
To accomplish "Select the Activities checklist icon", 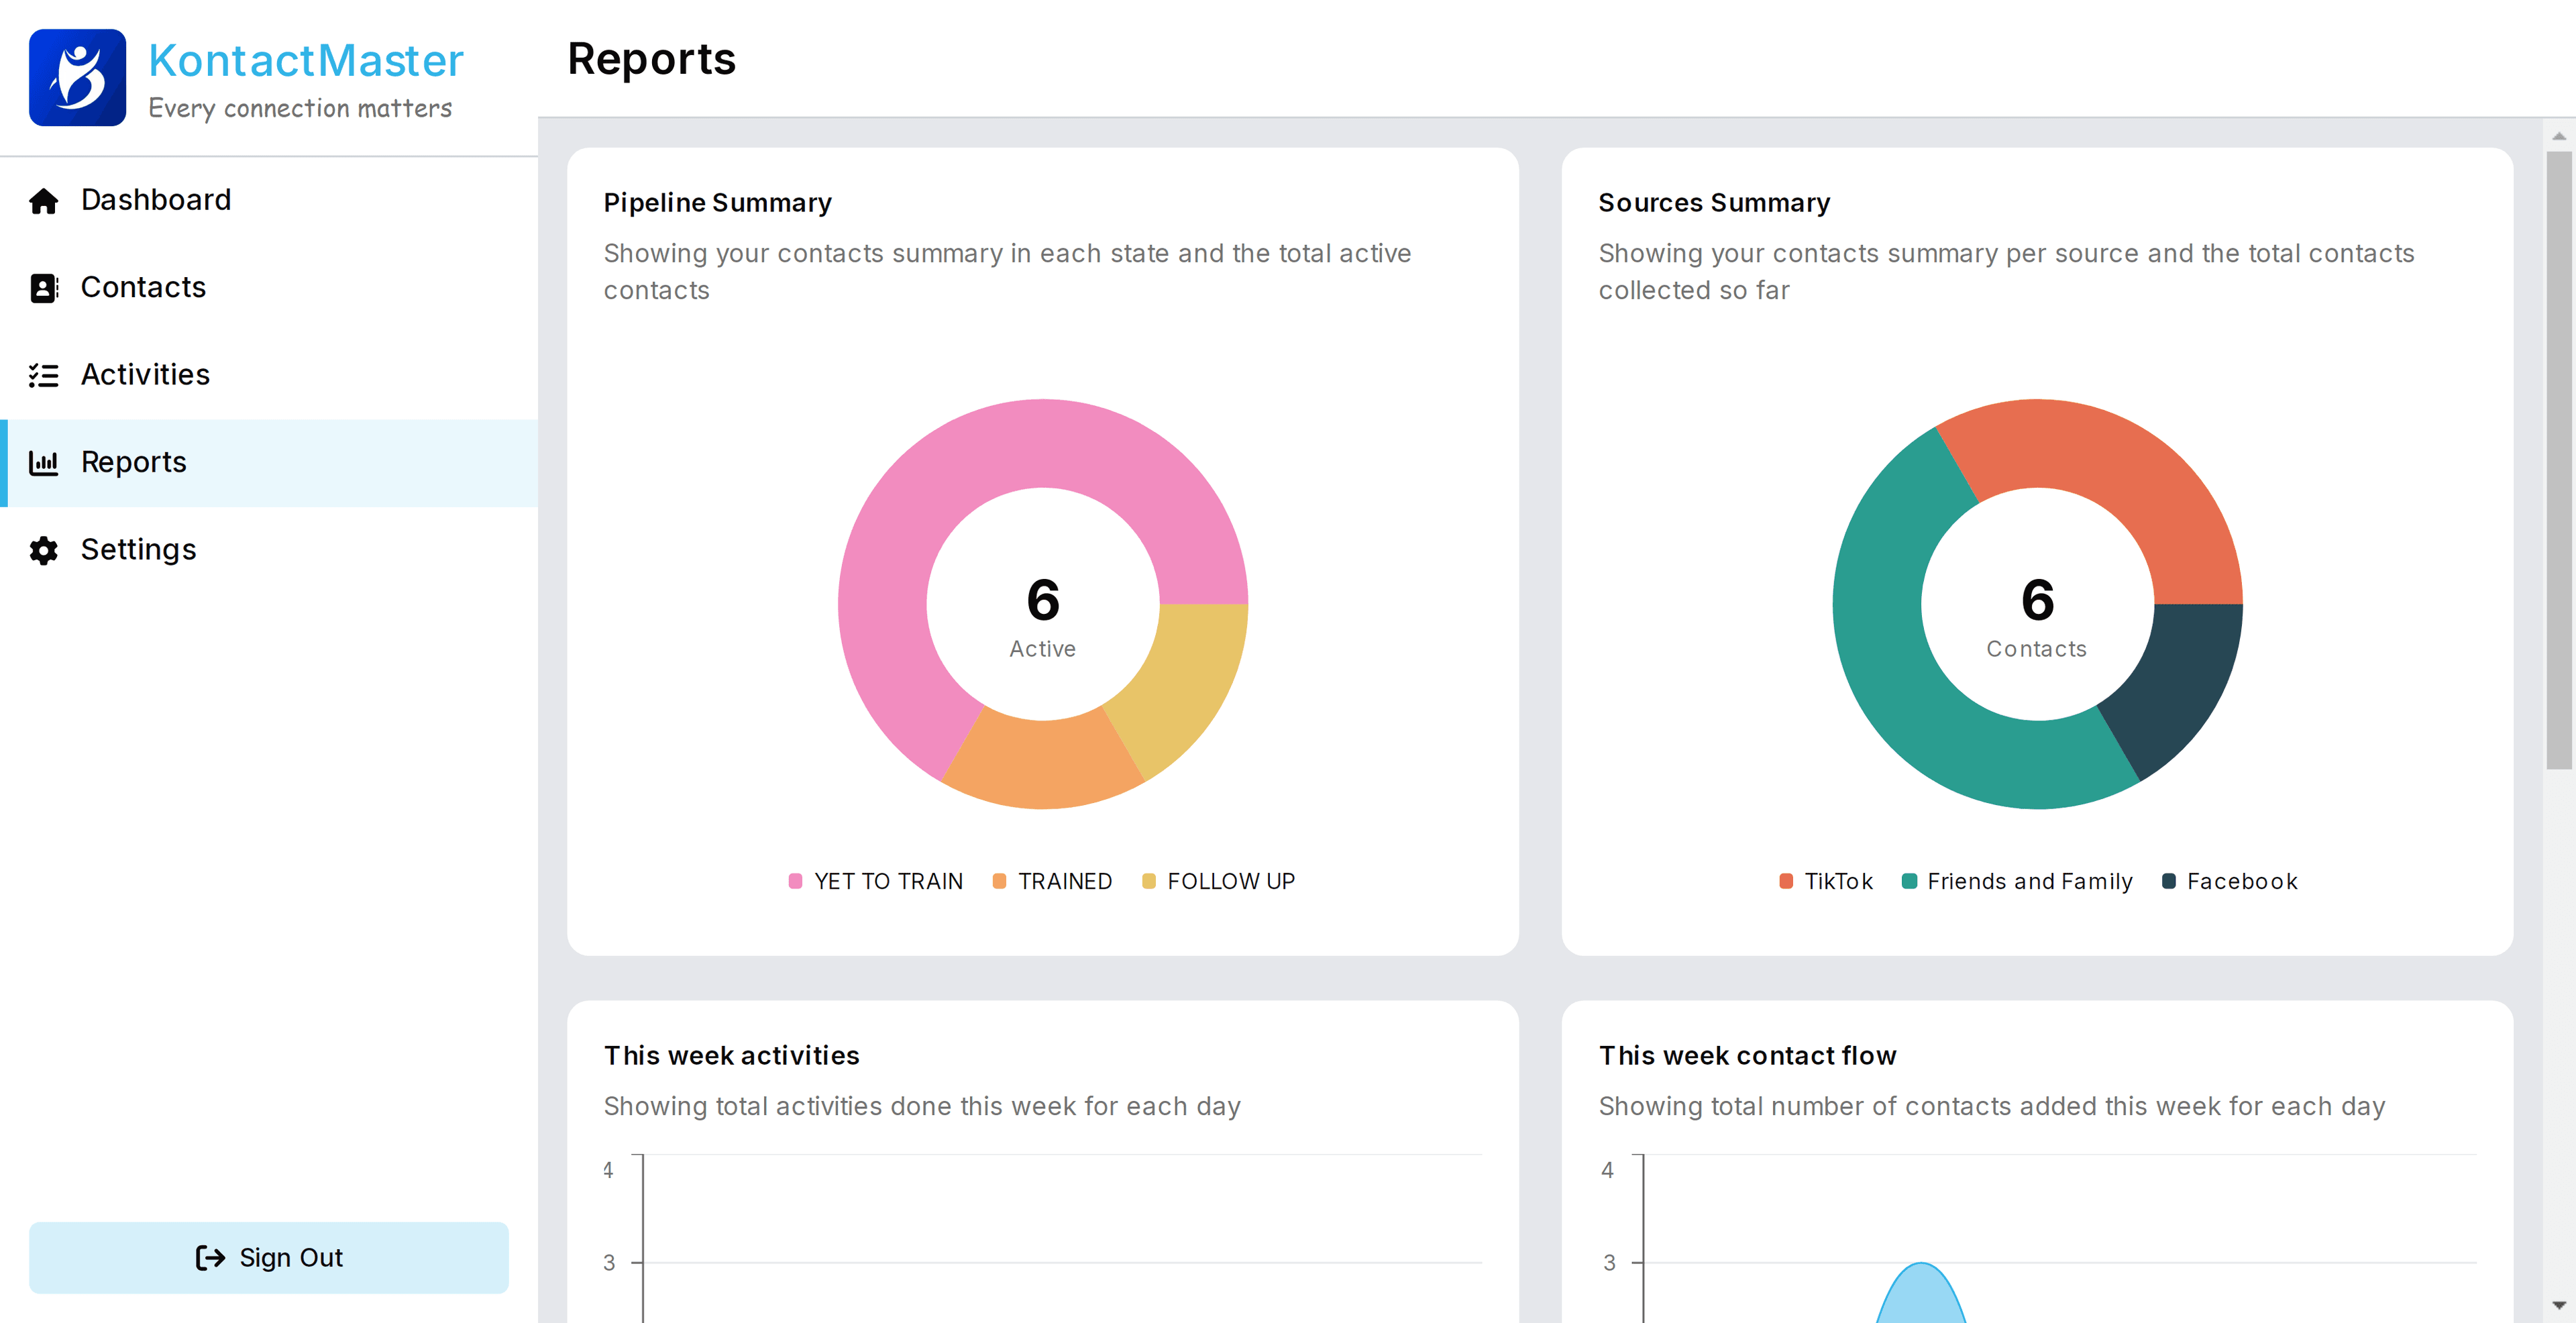I will (44, 374).
